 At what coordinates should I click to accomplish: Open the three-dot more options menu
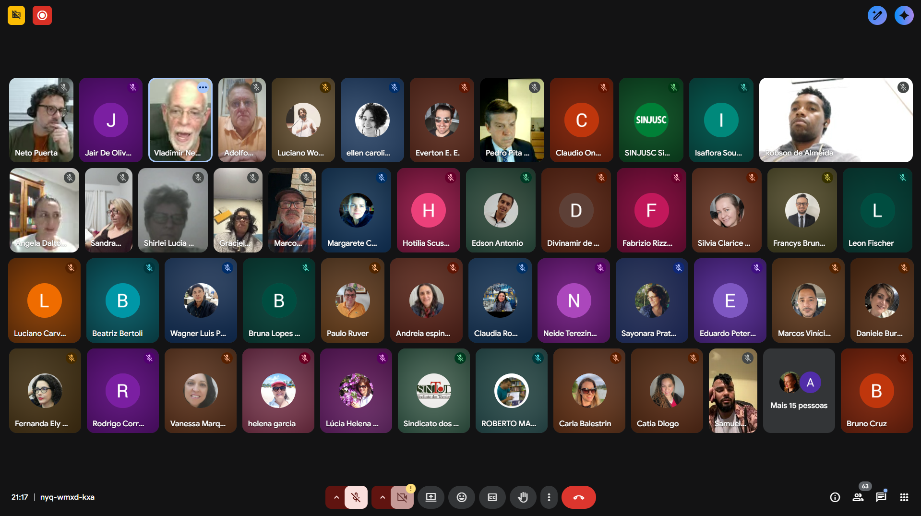549,497
